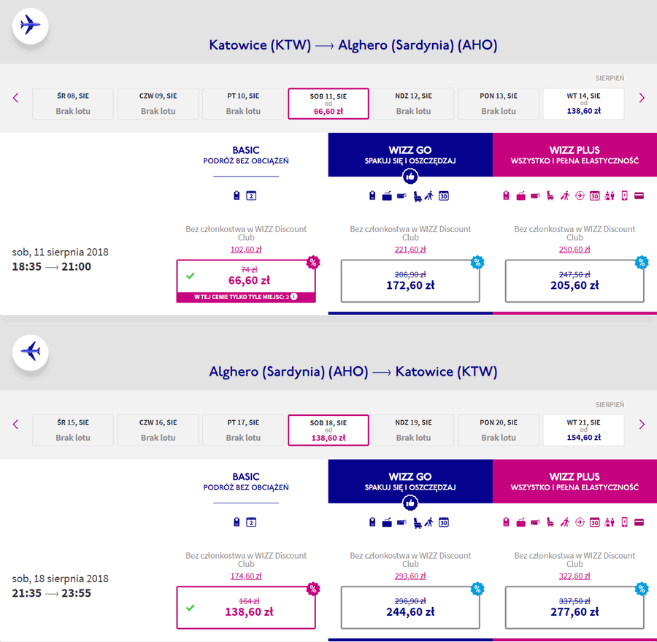
Task: Open non-member price link 102,60 zł
Action: pos(246,250)
